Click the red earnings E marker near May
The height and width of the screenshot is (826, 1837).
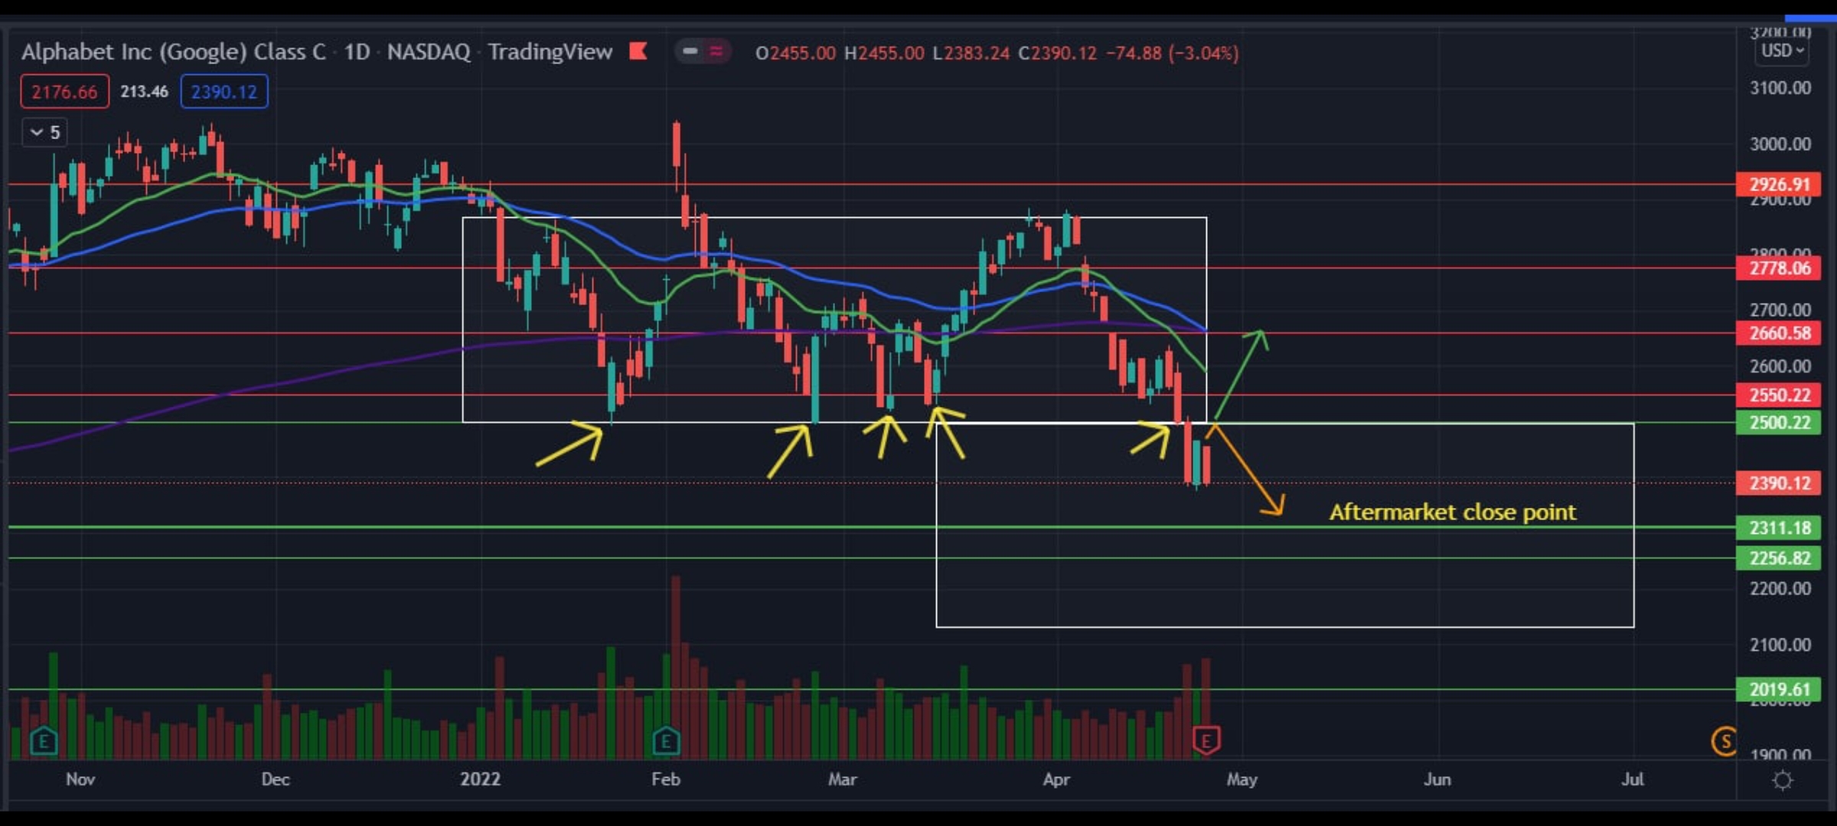click(1206, 740)
